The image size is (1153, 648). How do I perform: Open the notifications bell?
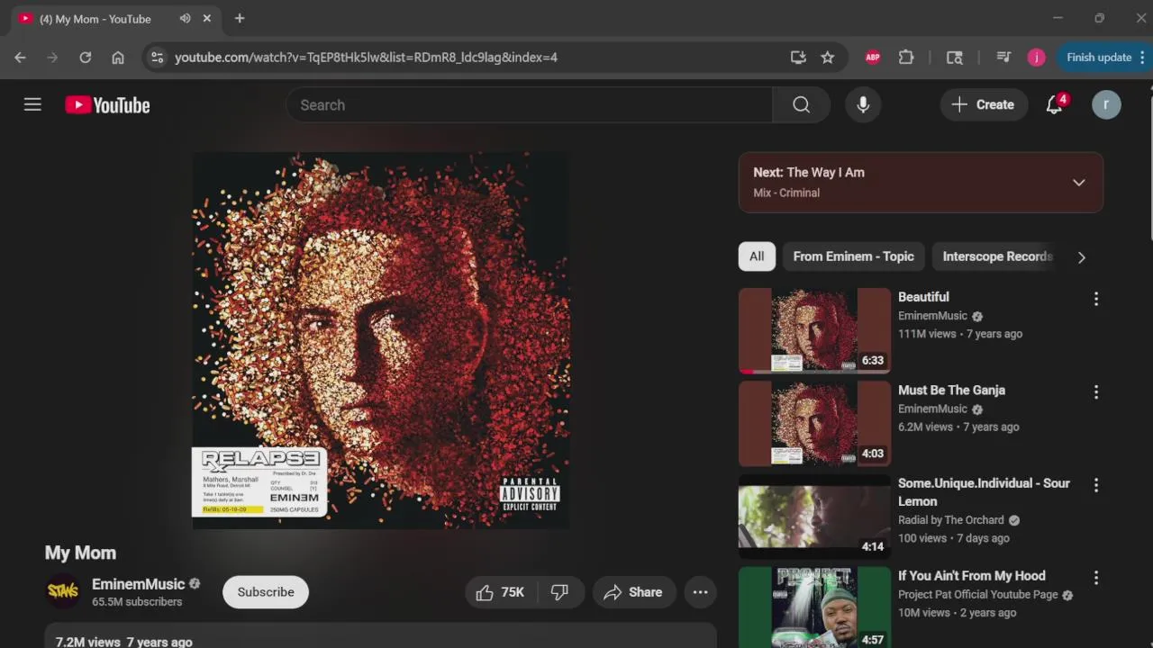click(1055, 104)
